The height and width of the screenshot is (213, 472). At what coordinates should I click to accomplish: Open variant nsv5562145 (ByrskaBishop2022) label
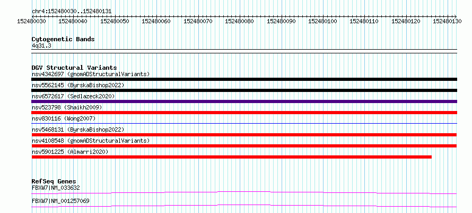[78, 85]
